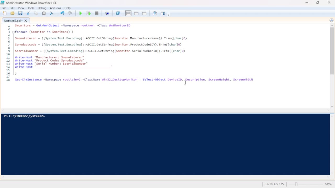
Task: Redo the last undone edit
Action: pos(70,13)
